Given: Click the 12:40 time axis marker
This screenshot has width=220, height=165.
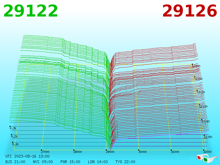Looking at the screenshot, I should pyautogui.click(x=205, y=121).
